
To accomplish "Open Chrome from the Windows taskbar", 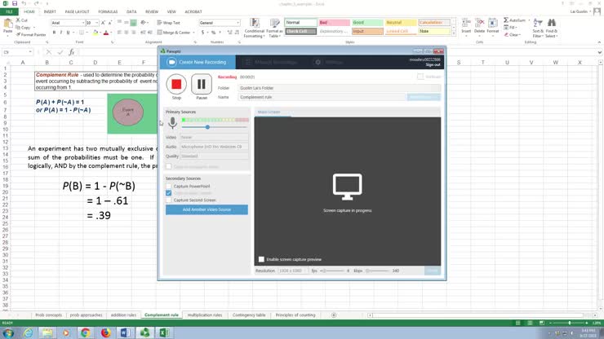I will tap(85, 332).
